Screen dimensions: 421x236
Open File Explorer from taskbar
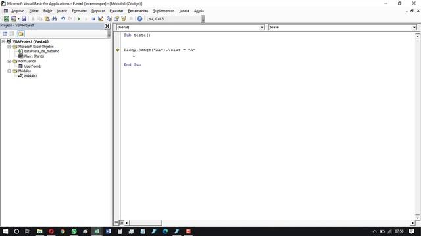point(39,231)
